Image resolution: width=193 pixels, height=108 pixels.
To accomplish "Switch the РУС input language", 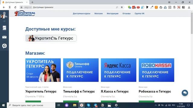I will point(174,105).
